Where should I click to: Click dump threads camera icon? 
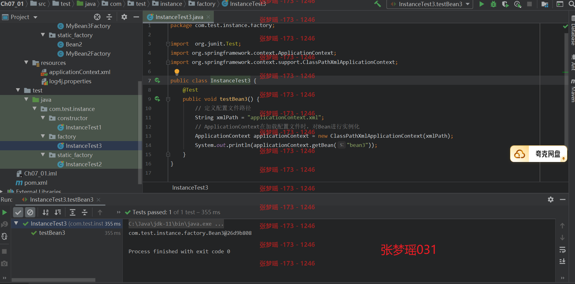tap(4, 264)
